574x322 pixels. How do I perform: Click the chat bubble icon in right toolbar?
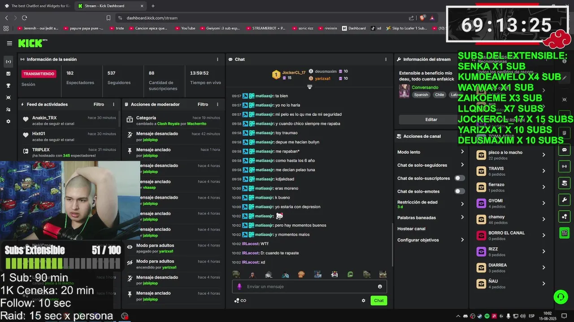(564, 150)
